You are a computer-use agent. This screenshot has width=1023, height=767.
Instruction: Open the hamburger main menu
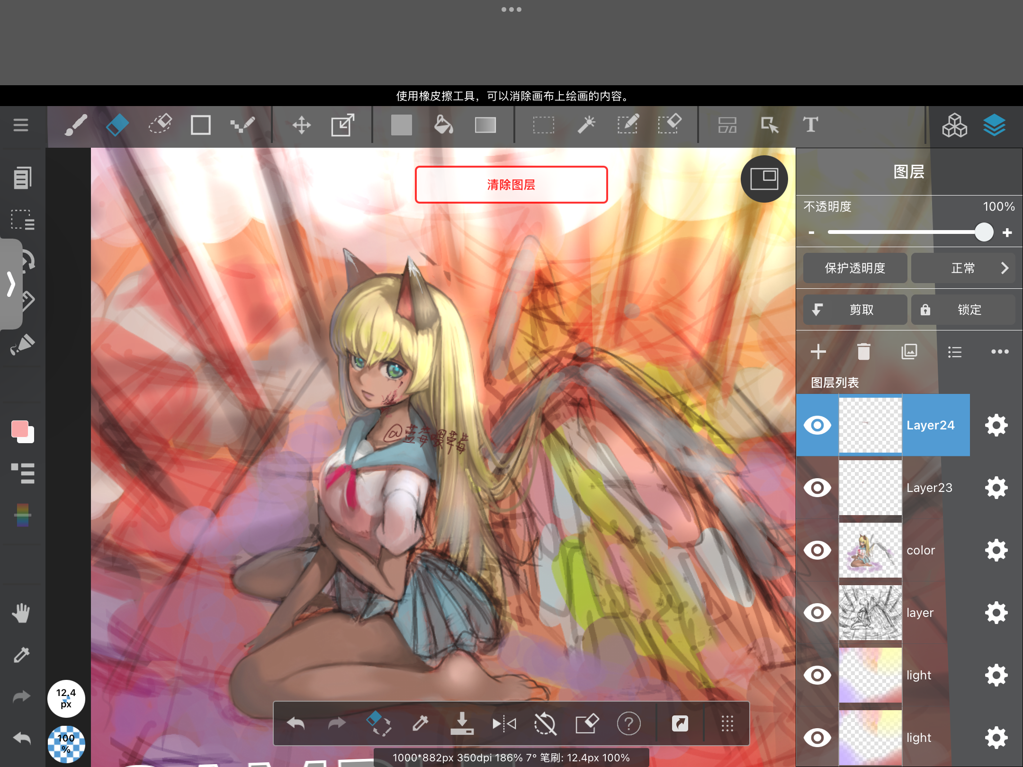pos(21,125)
